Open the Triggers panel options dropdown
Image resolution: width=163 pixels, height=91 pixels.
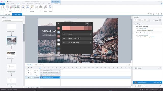point(159,17)
